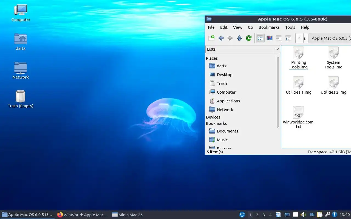Switch to thumbnail view mode
Viewport: 351px width, 219px height.
[270, 38]
